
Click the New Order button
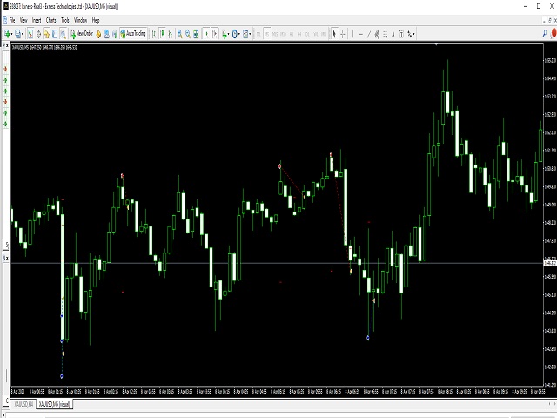click(81, 34)
